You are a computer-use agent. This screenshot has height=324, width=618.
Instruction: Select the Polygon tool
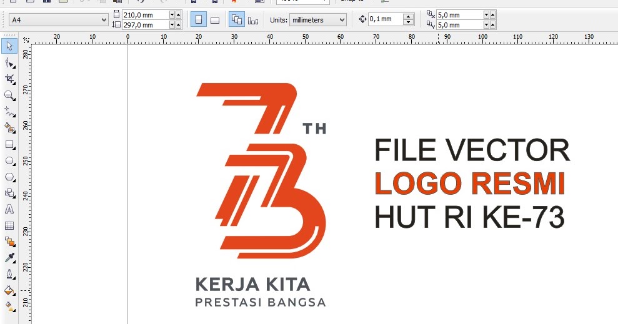(x=9, y=177)
